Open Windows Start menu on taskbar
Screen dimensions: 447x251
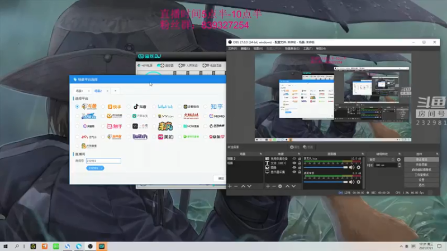5,246
